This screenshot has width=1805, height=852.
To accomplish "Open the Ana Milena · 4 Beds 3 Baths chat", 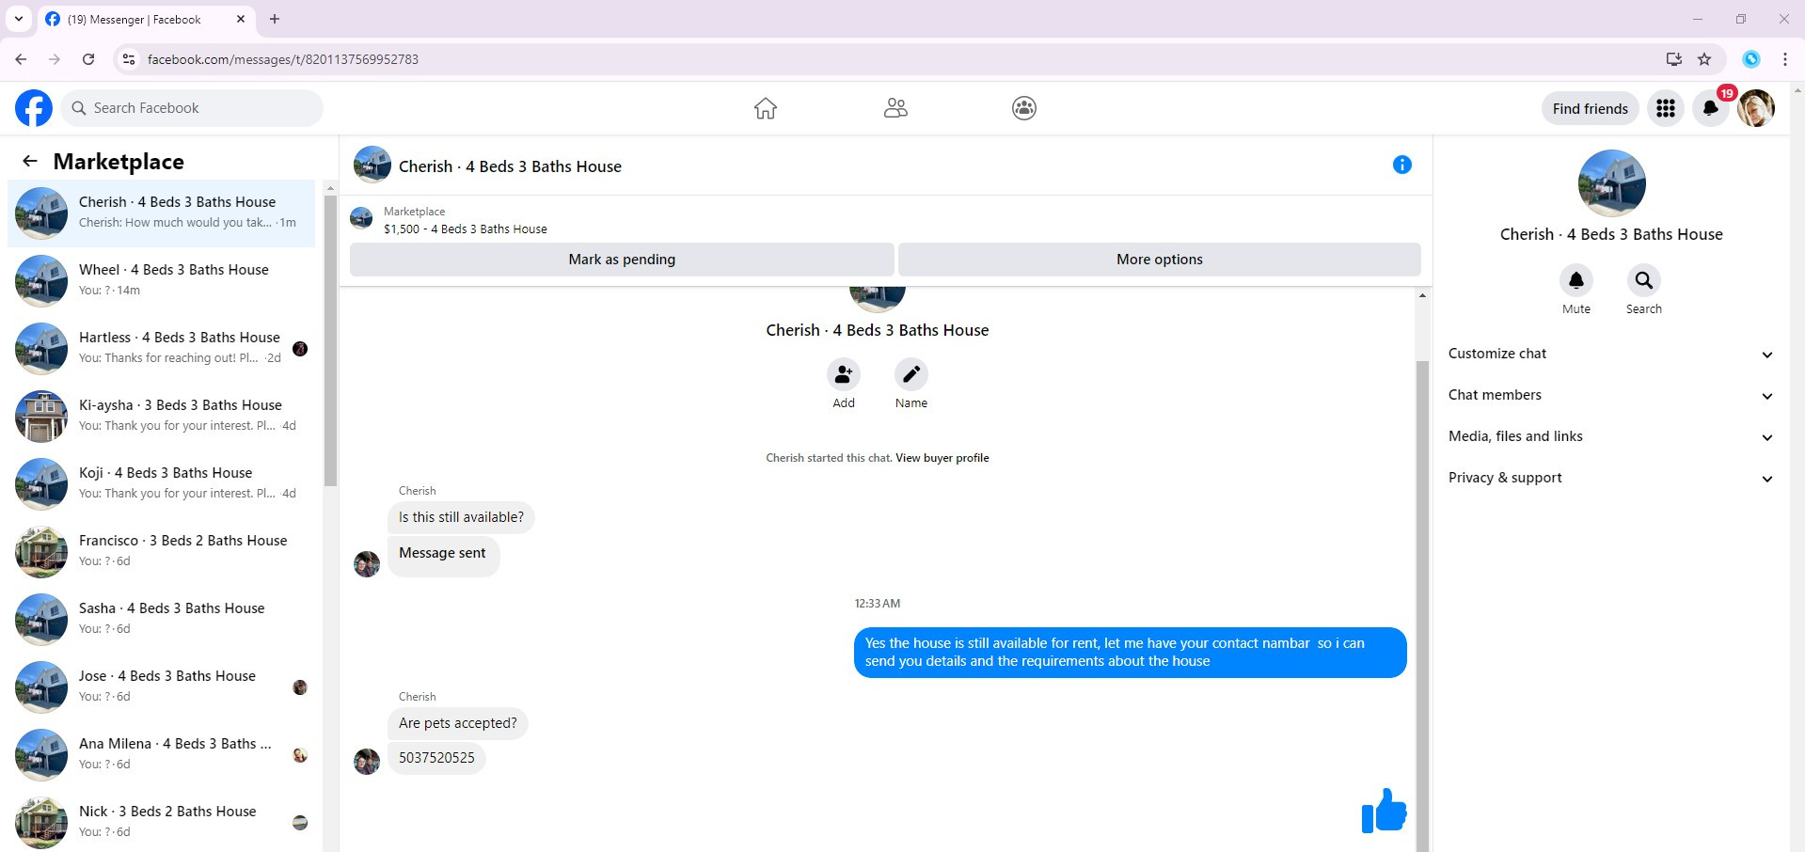I will [x=162, y=755].
